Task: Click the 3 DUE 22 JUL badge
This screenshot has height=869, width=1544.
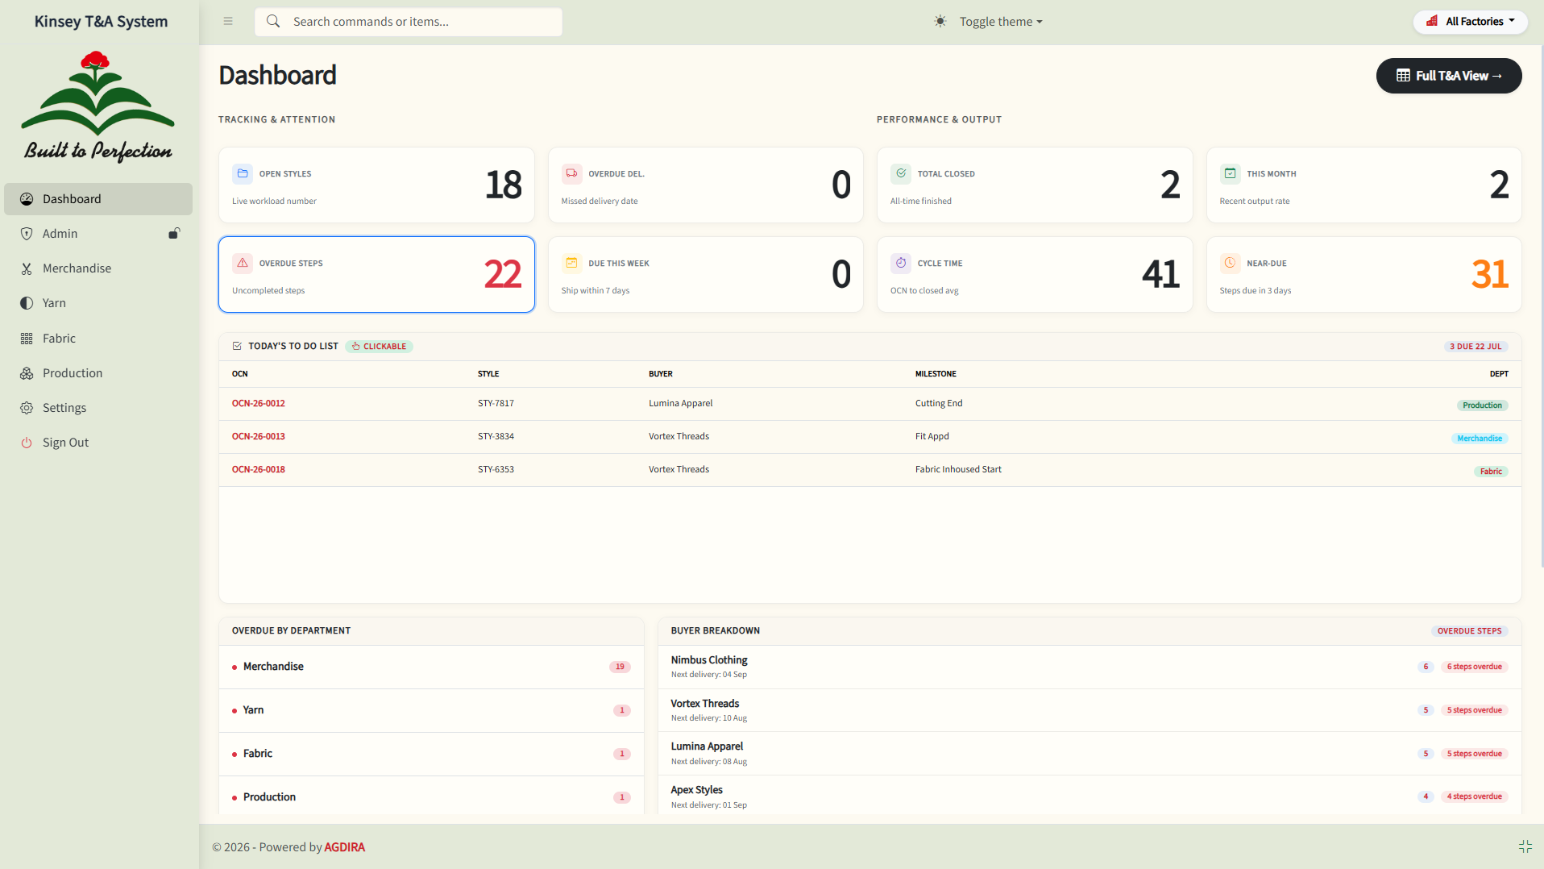Action: [1476, 347]
